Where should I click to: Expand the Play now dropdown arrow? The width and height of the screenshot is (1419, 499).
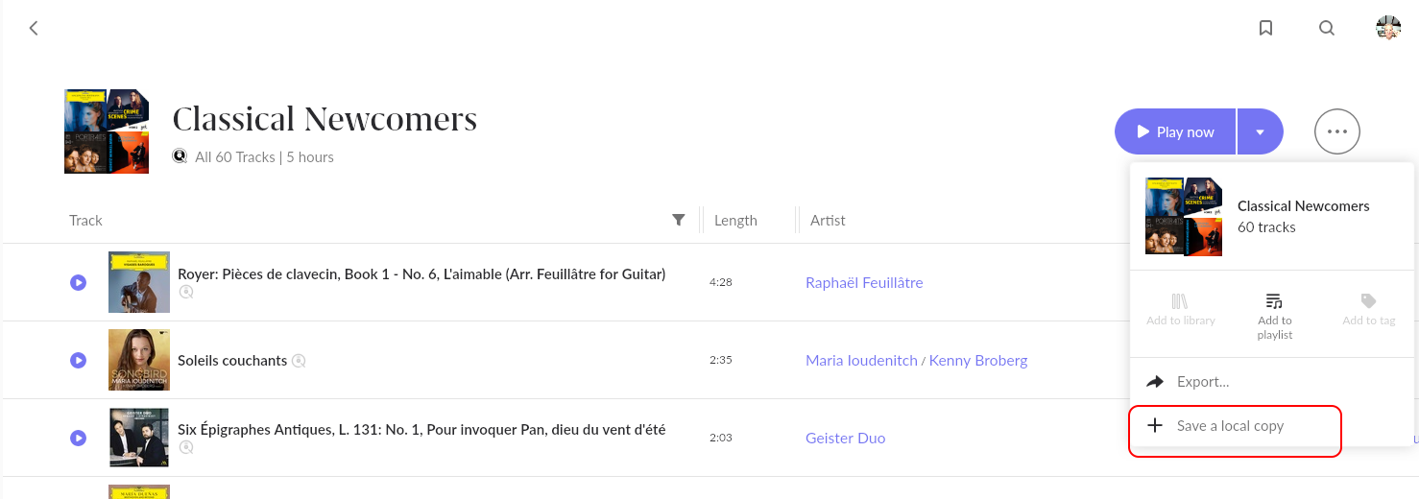coord(1260,131)
